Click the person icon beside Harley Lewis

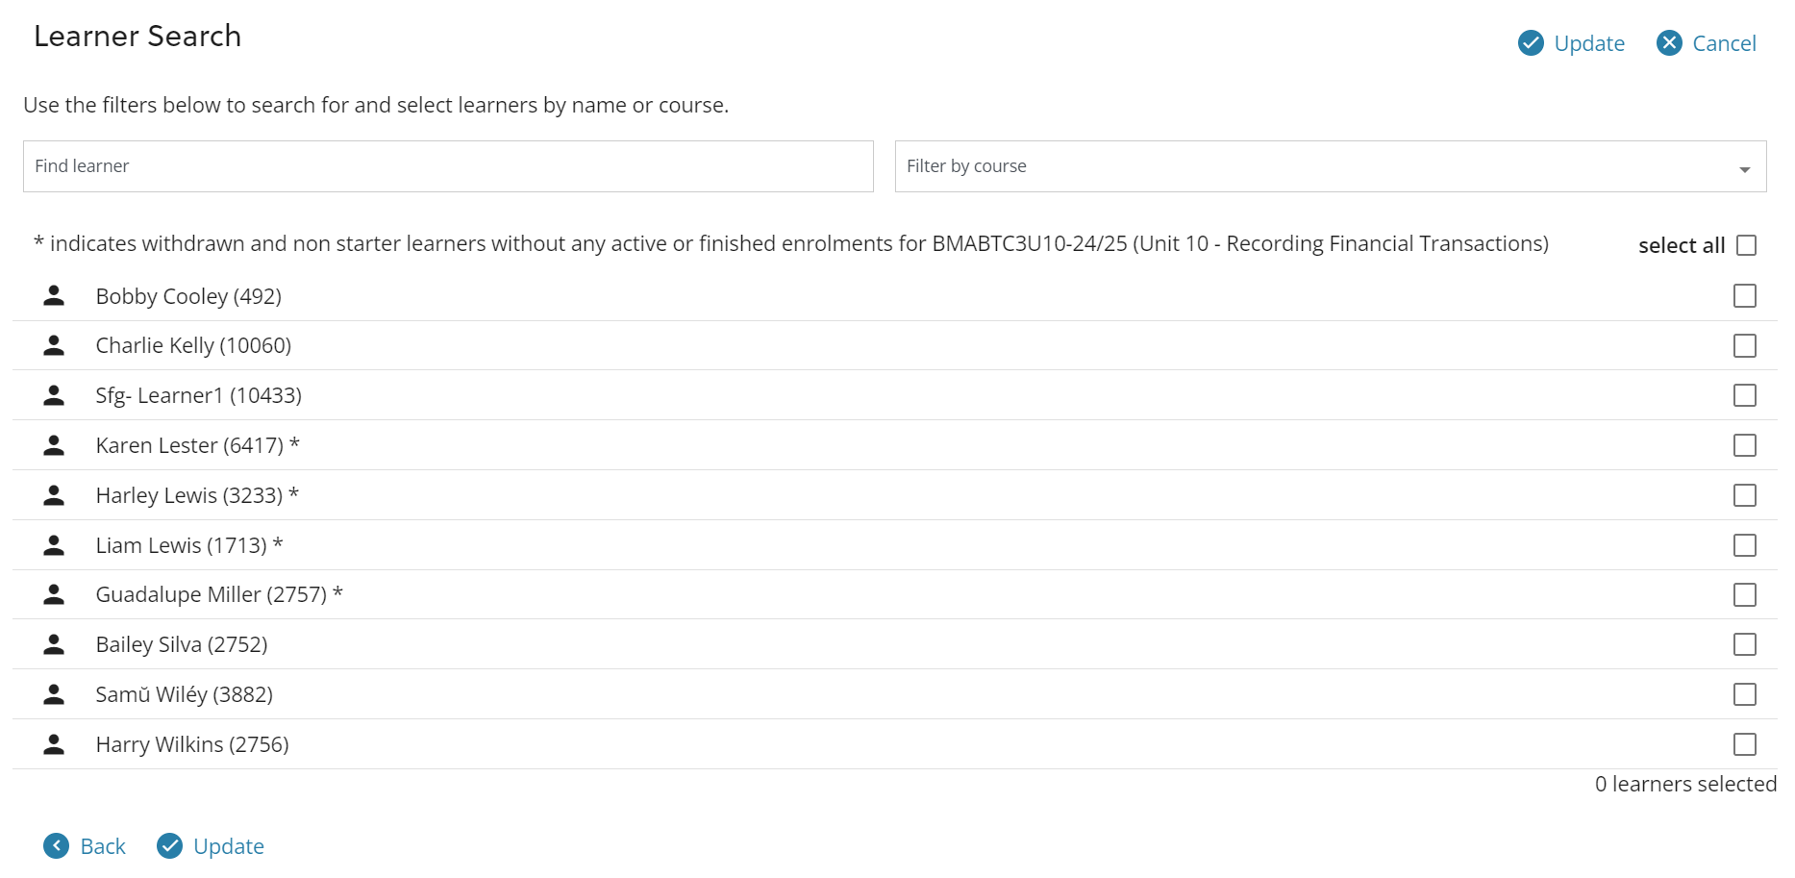click(x=53, y=494)
